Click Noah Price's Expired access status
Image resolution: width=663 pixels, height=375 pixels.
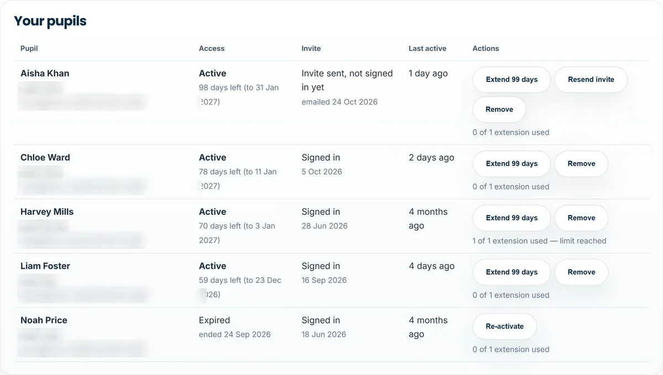(x=214, y=320)
